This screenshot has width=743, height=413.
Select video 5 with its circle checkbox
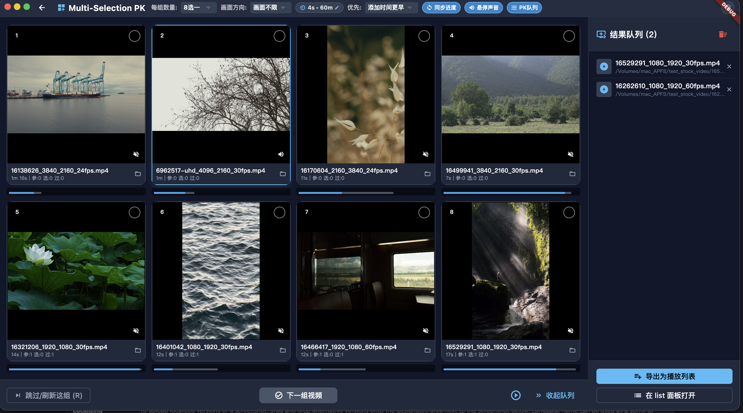pyautogui.click(x=134, y=212)
